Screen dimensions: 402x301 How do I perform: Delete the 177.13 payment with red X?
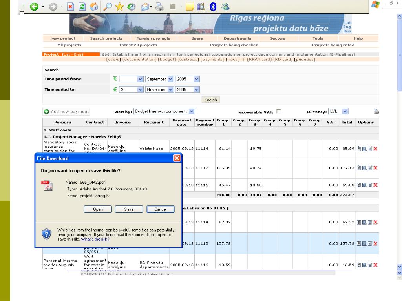375,168
